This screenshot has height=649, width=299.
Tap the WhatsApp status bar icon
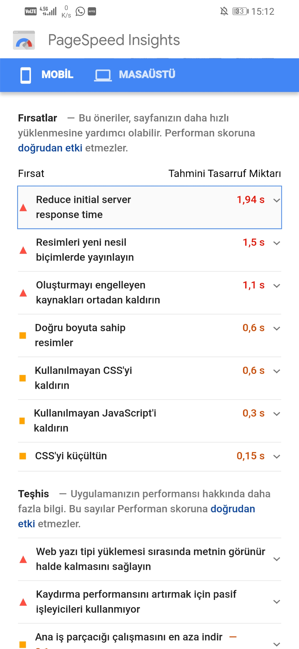click(x=80, y=11)
